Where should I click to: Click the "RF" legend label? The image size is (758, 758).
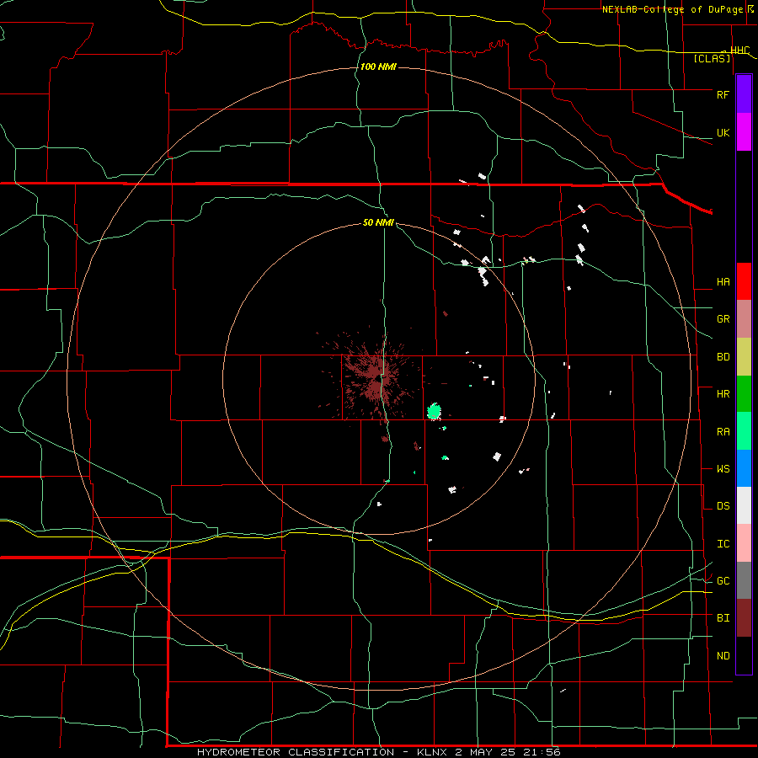723,94
